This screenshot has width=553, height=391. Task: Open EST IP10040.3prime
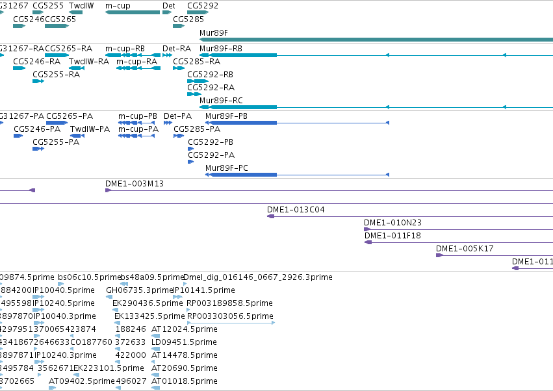click(39, 323)
